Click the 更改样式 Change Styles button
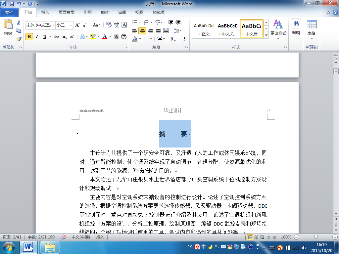Screen dimensions: 339x254 coord(278,29)
